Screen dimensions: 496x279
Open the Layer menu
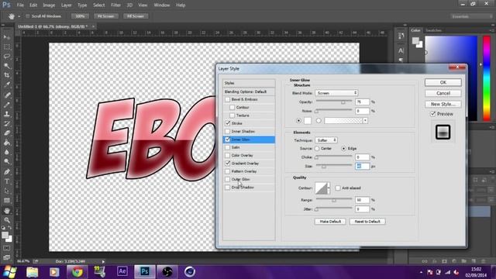(x=66, y=5)
